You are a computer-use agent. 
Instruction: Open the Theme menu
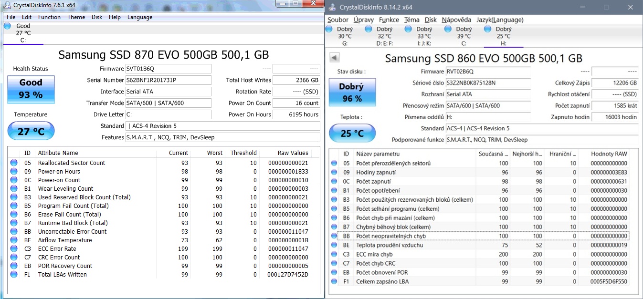76,17
